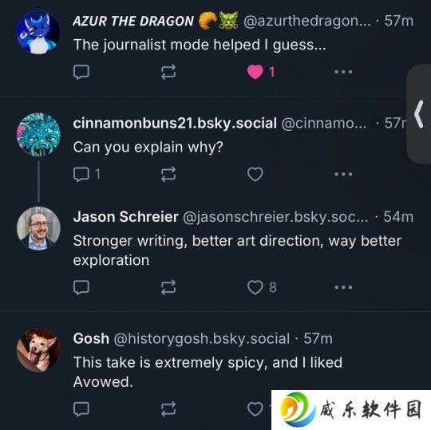Viewport: 431px width, 430px height.
Task: Reply to Azur the Dragon's post
Action: pos(81,72)
